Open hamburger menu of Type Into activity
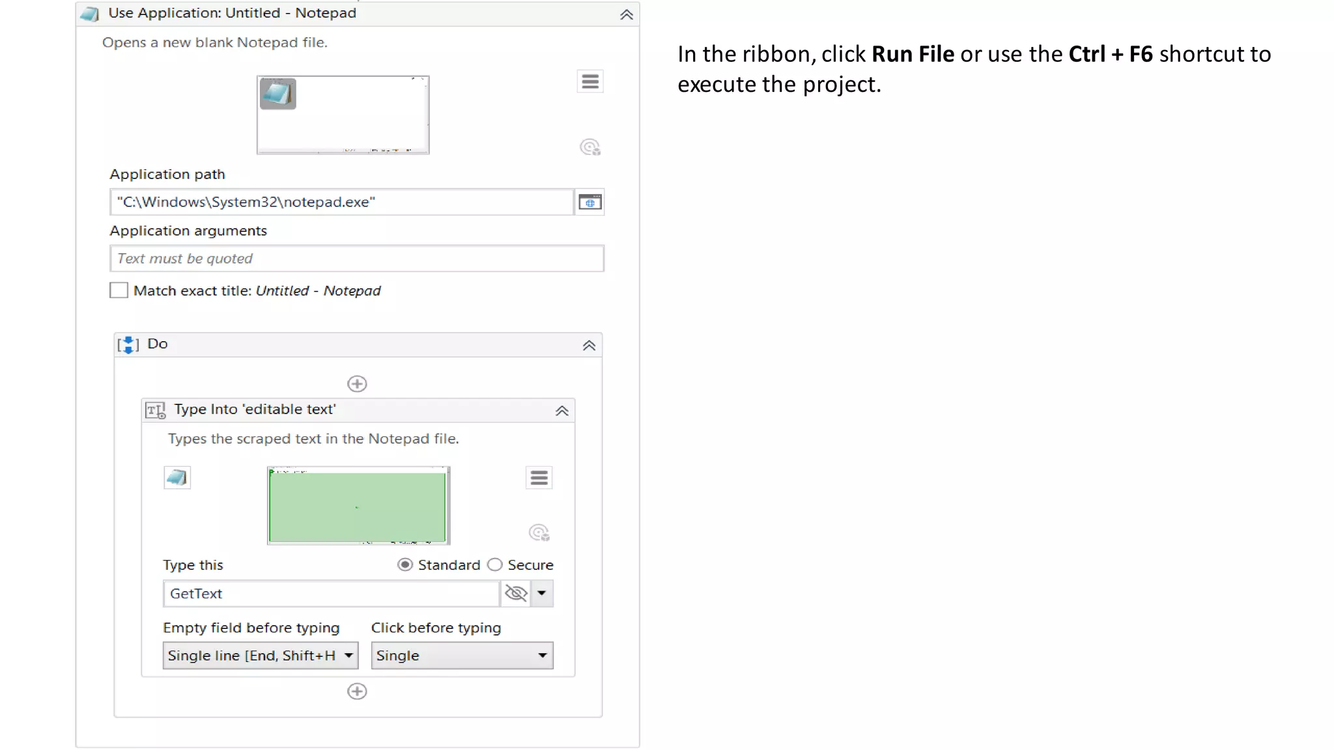Image resolution: width=1334 pixels, height=750 pixels. pos(539,478)
